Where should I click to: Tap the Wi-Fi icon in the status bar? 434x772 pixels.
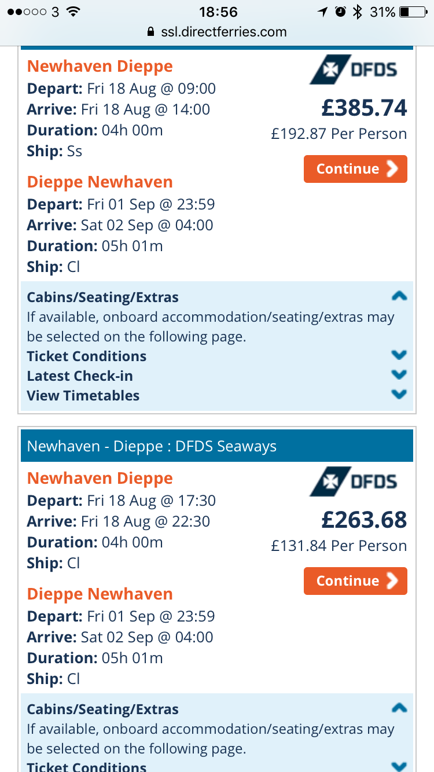click(x=73, y=12)
